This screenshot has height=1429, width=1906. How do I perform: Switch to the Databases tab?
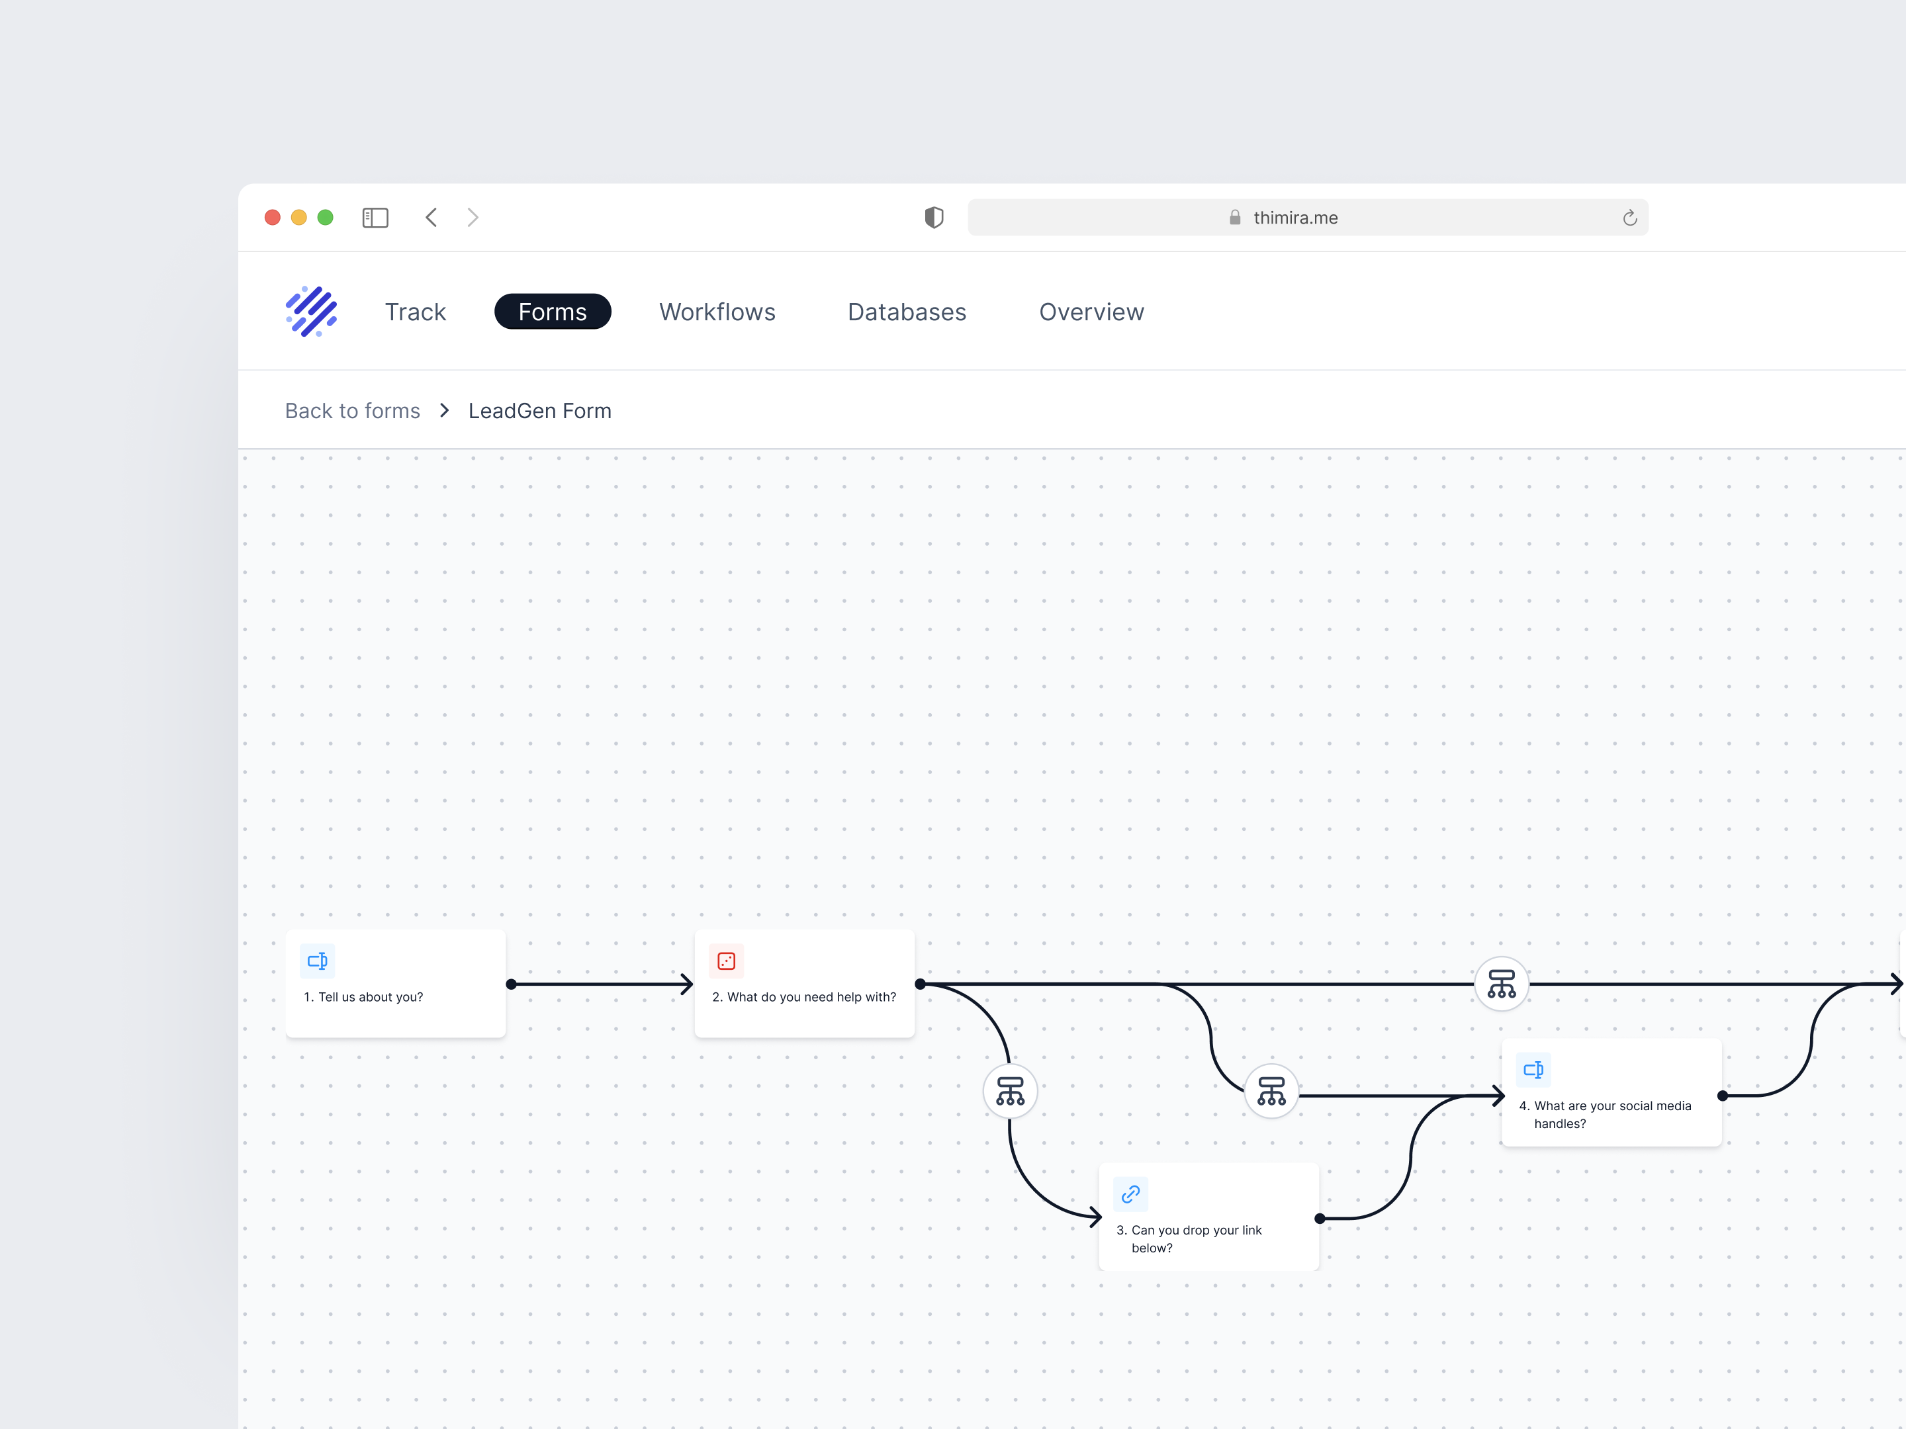907,311
